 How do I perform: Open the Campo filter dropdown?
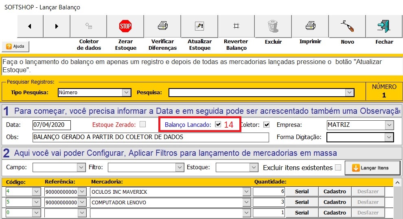pyautogui.click(x=81, y=168)
